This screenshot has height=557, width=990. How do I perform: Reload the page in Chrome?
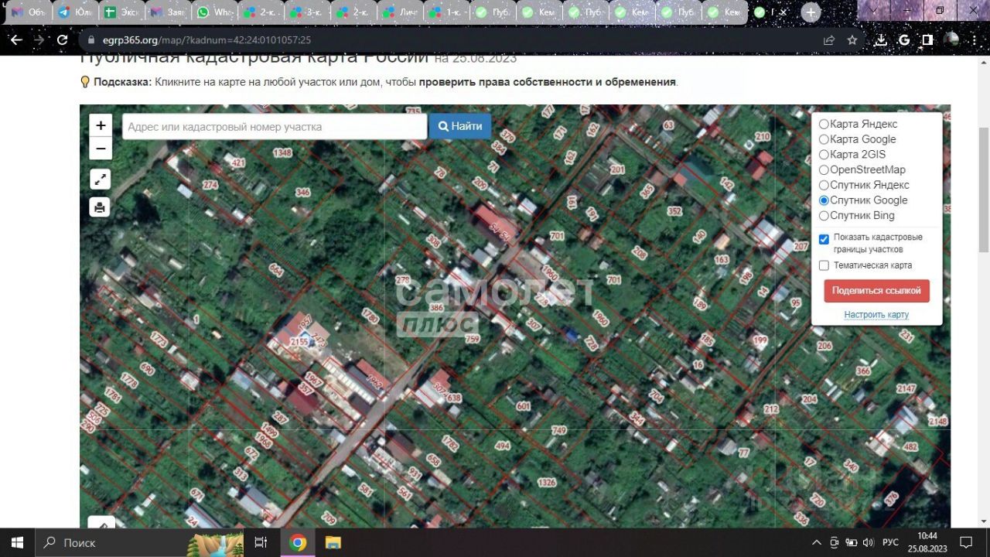[63, 39]
